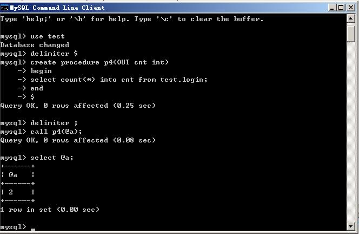The height and width of the screenshot is (234, 359).
Task: Click the 'call p4(@a);' command line
Action: (41, 132)
